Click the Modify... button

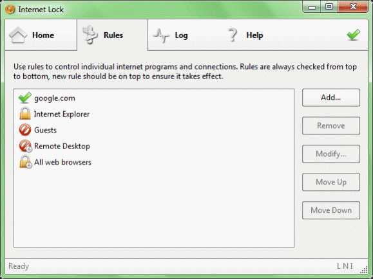[x=331, y=154]
